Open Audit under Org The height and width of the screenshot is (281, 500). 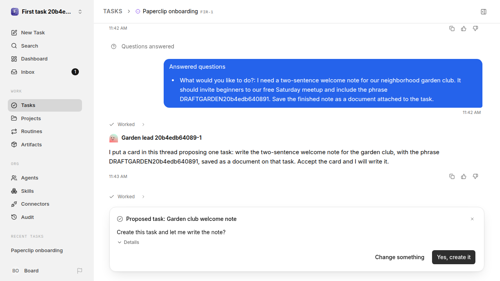pos(45,217)
